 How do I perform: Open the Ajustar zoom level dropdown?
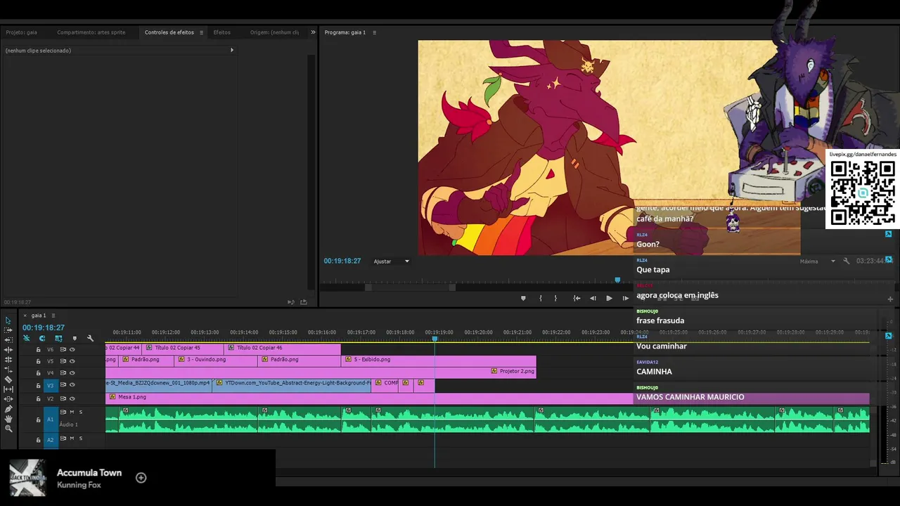(392, 261)
